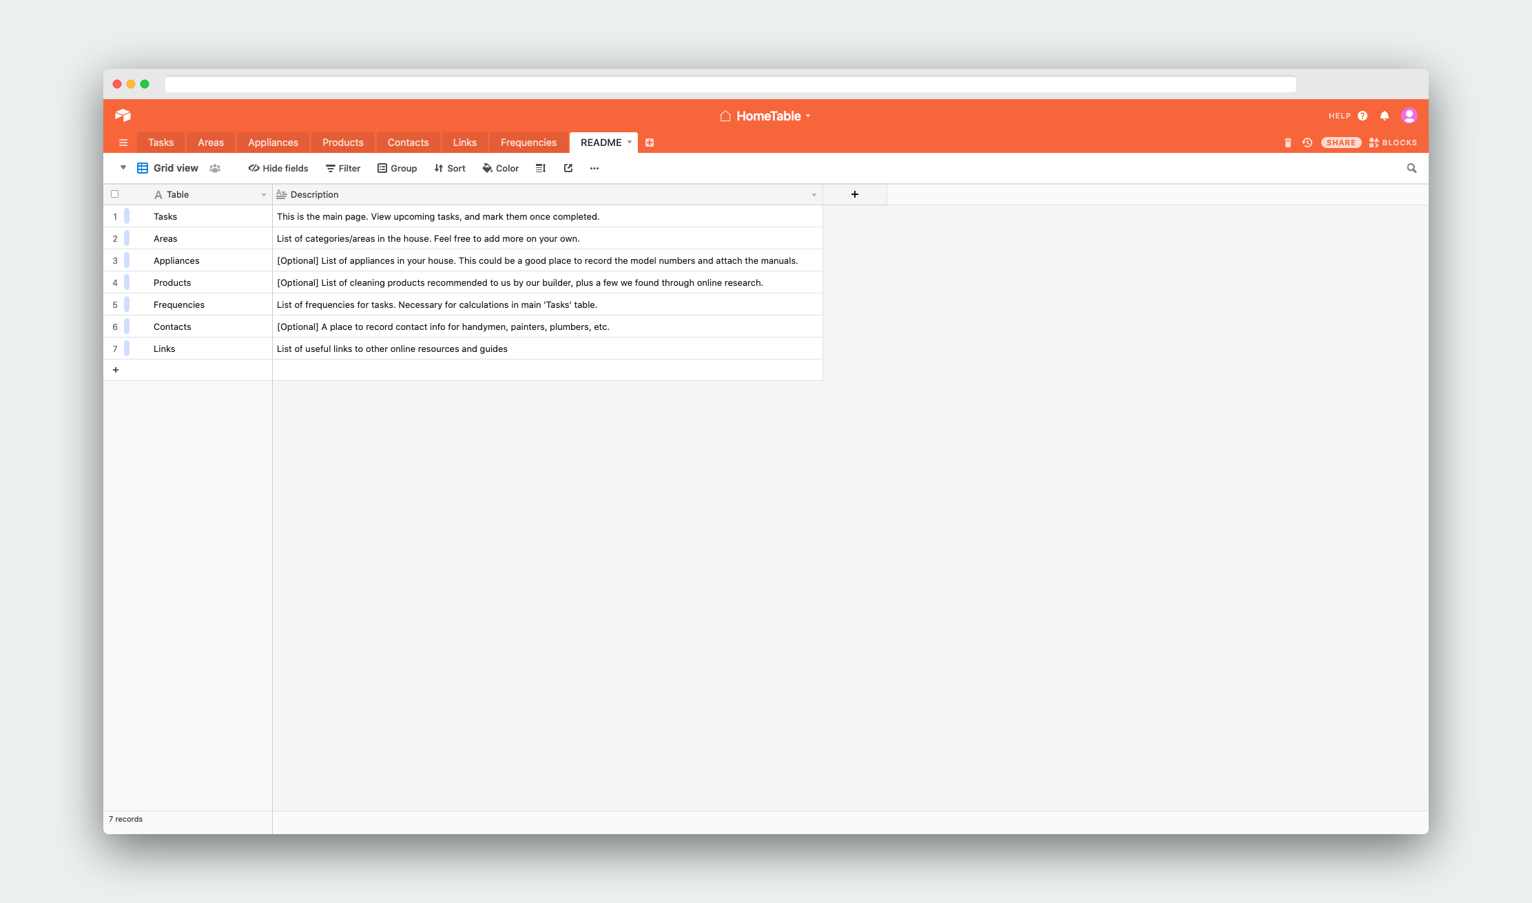
Task: Open the Table column header dropdown
Action: coord(264,195)
